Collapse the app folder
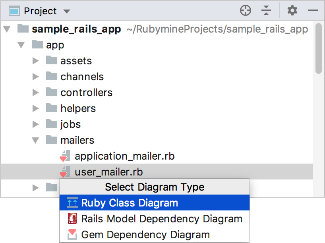The height and width of the screenshot is (243, 325). 21,45
